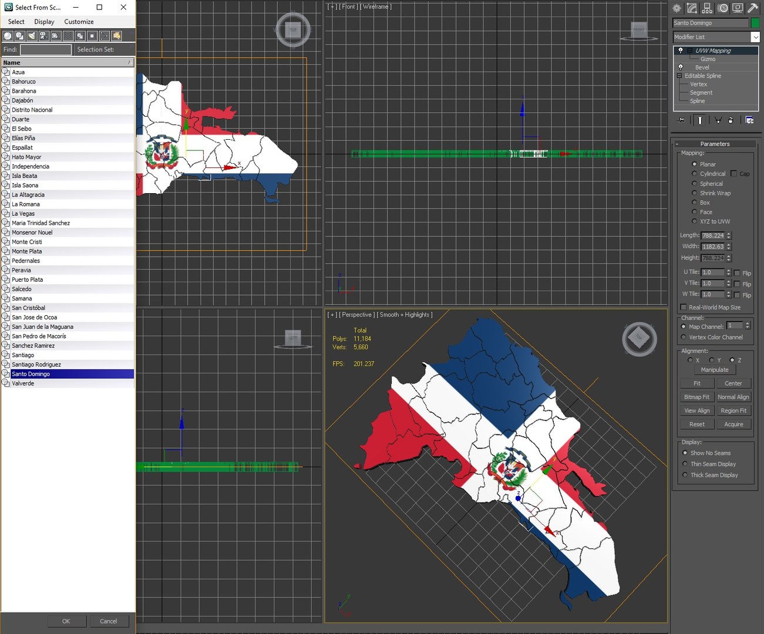Toggle the UVW Mapping lightbulb visibility
This screenshot has width=764, height=634.
(681, 50)
